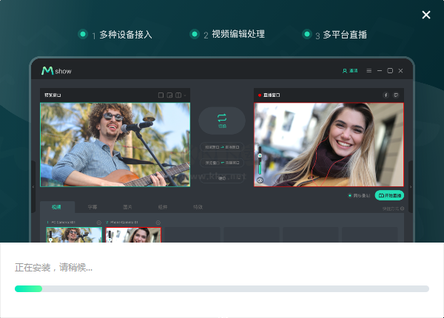Click the green start live button
This screenshot has width=444, height=318.
tap(389, 195)
